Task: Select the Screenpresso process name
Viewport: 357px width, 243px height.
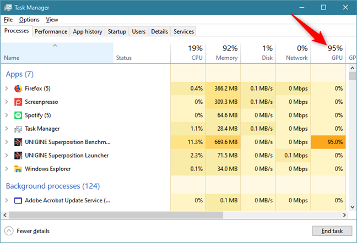Action: click(x=41, y=102)
